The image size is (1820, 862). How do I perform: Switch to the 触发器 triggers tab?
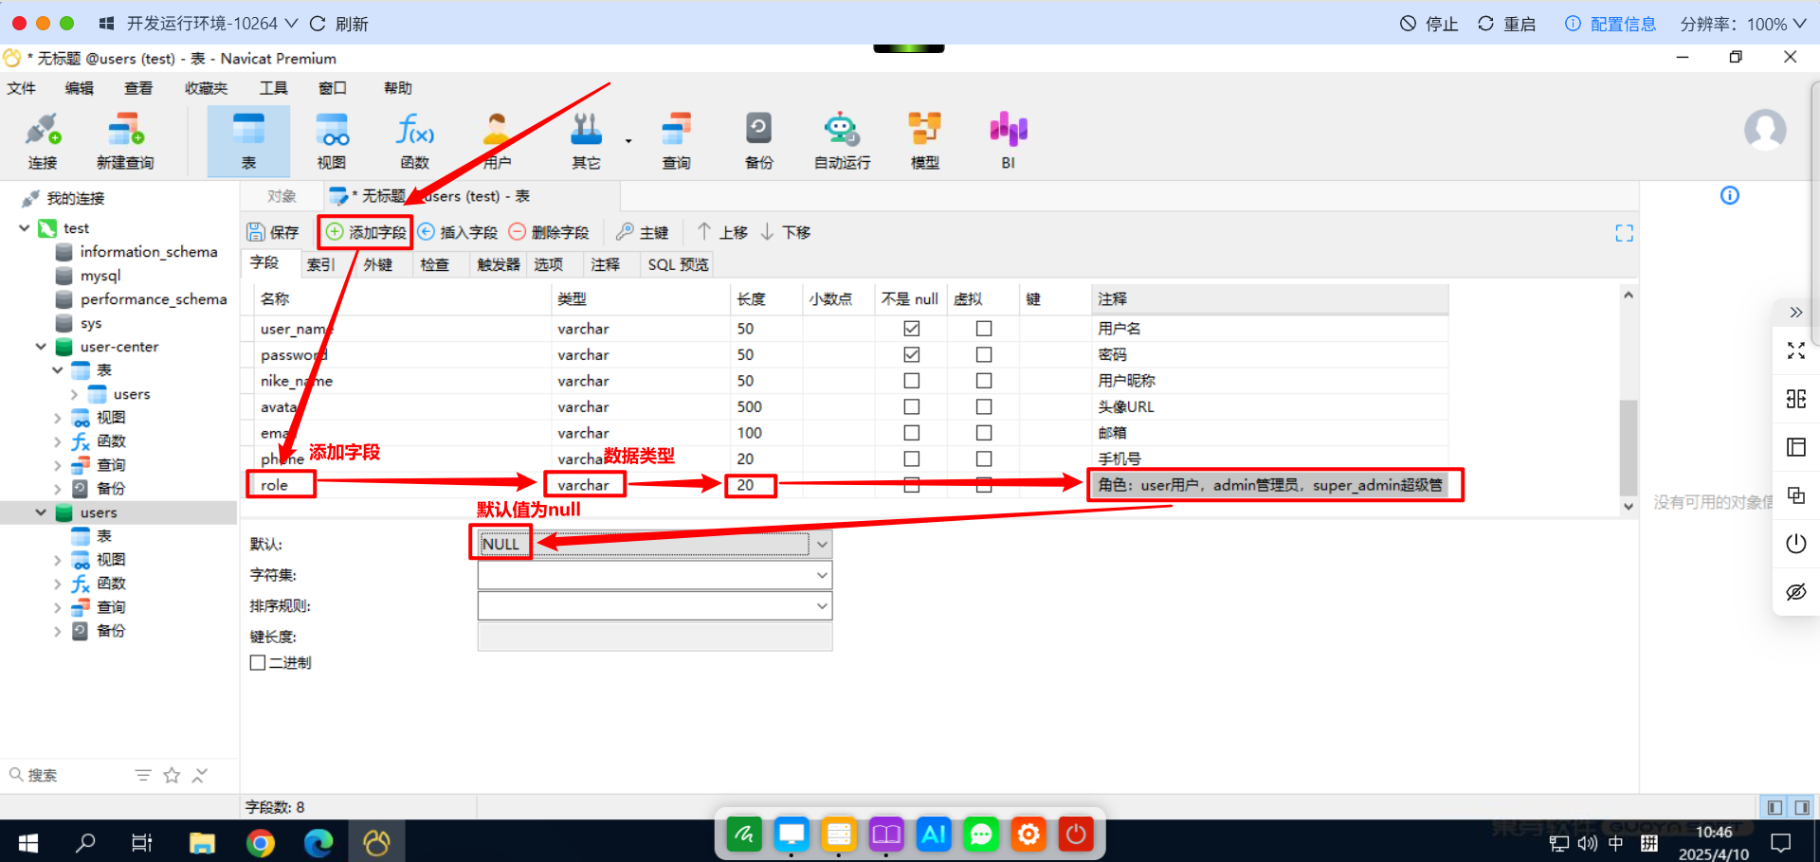pyautogui.click(x=499, y=264)
